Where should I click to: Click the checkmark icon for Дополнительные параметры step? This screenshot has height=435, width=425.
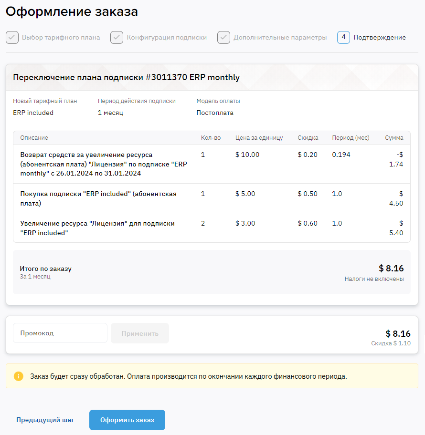point(223,38)
